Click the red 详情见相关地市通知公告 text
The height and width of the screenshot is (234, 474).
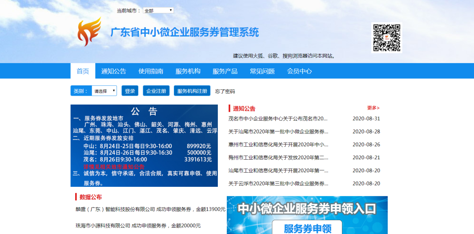pyautogui.click(x=114, y=166)
